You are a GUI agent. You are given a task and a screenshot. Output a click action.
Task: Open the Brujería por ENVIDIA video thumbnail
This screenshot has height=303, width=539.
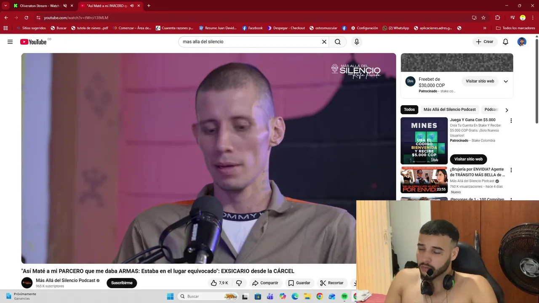pyautogui.click(x=424, y=180)
